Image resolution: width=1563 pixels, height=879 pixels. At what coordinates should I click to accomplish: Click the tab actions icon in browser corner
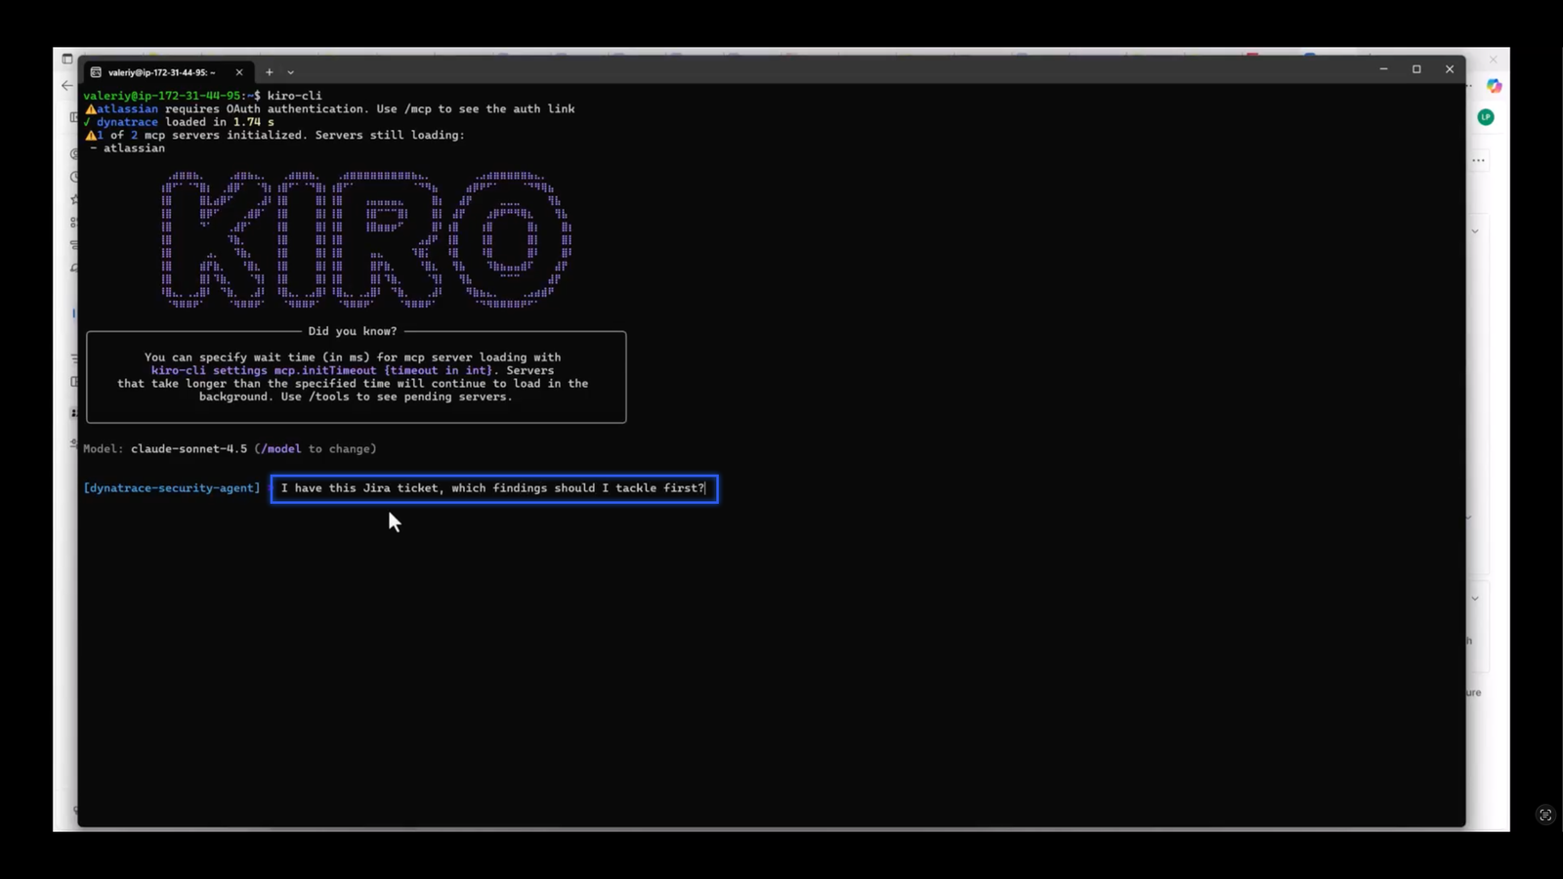pyautogui.click(x=66, y=60)
